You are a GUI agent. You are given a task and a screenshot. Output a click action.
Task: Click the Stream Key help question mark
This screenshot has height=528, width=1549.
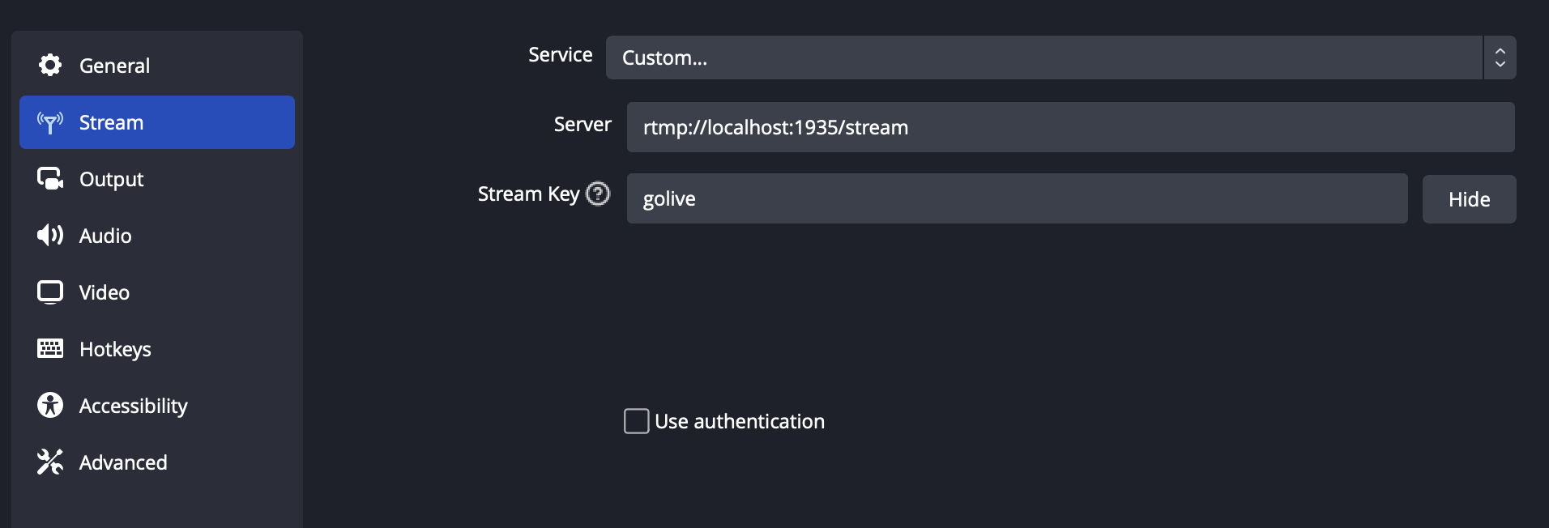pyautogui.click(x=598, y=194)
